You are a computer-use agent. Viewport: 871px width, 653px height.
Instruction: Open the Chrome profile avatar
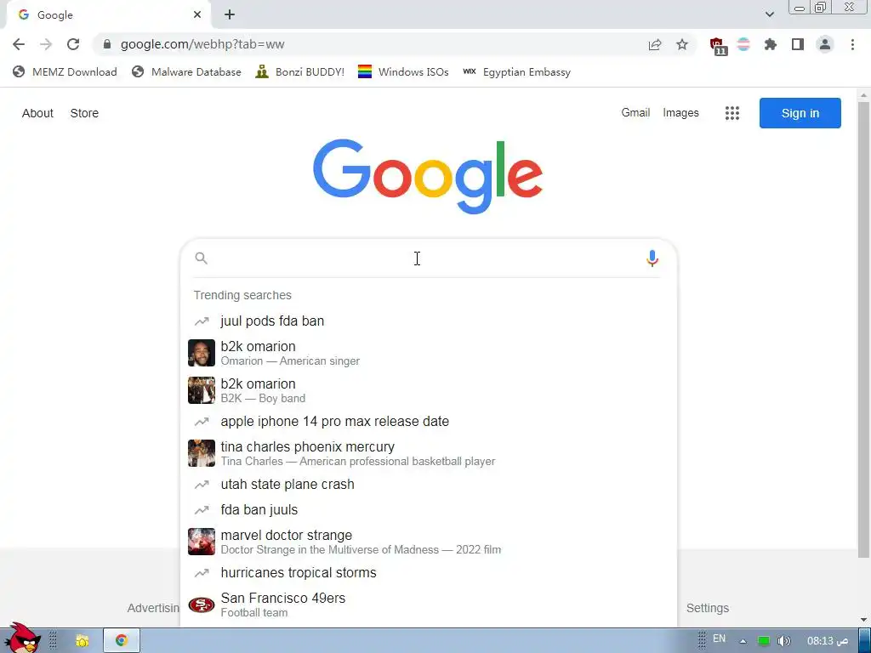point(825,44)
